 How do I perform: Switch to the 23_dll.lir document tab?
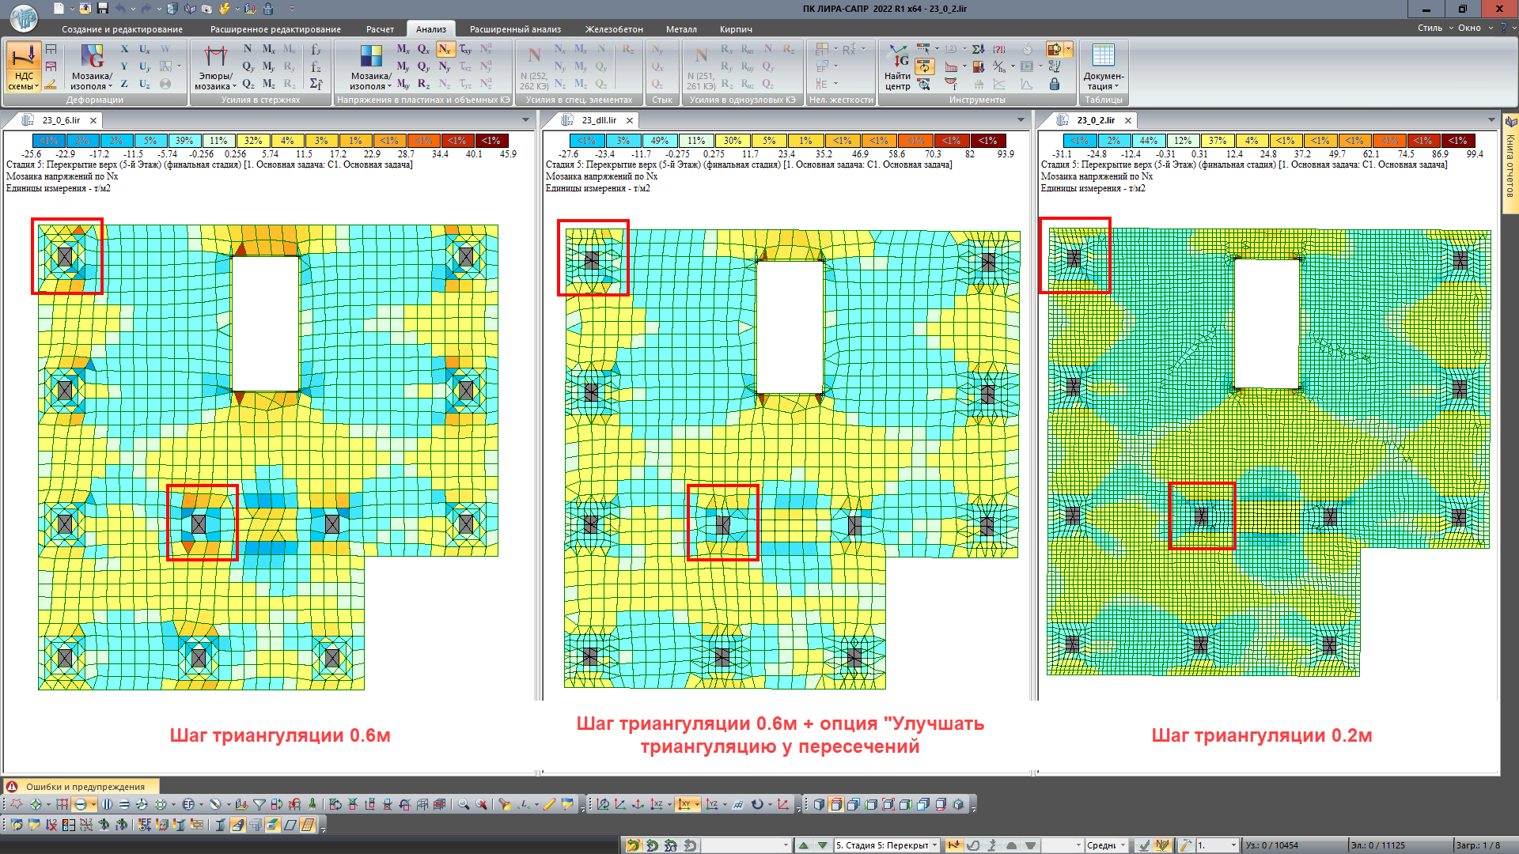pos(599,120)
